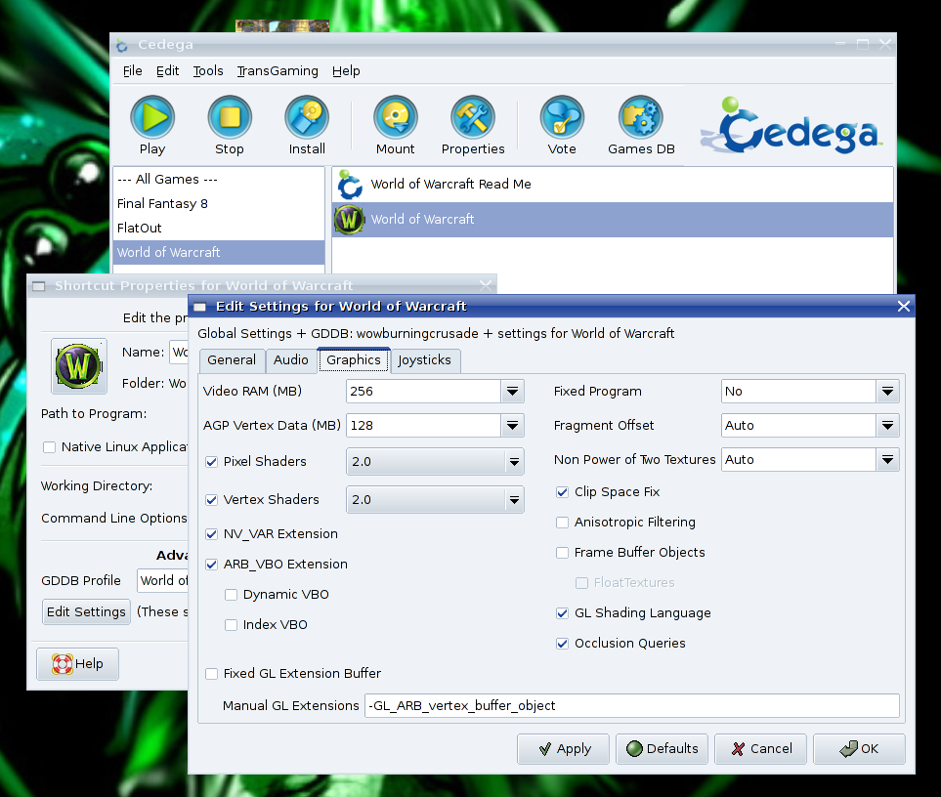Toggle the Vertex Shaders checkbox

coord(211,499)
